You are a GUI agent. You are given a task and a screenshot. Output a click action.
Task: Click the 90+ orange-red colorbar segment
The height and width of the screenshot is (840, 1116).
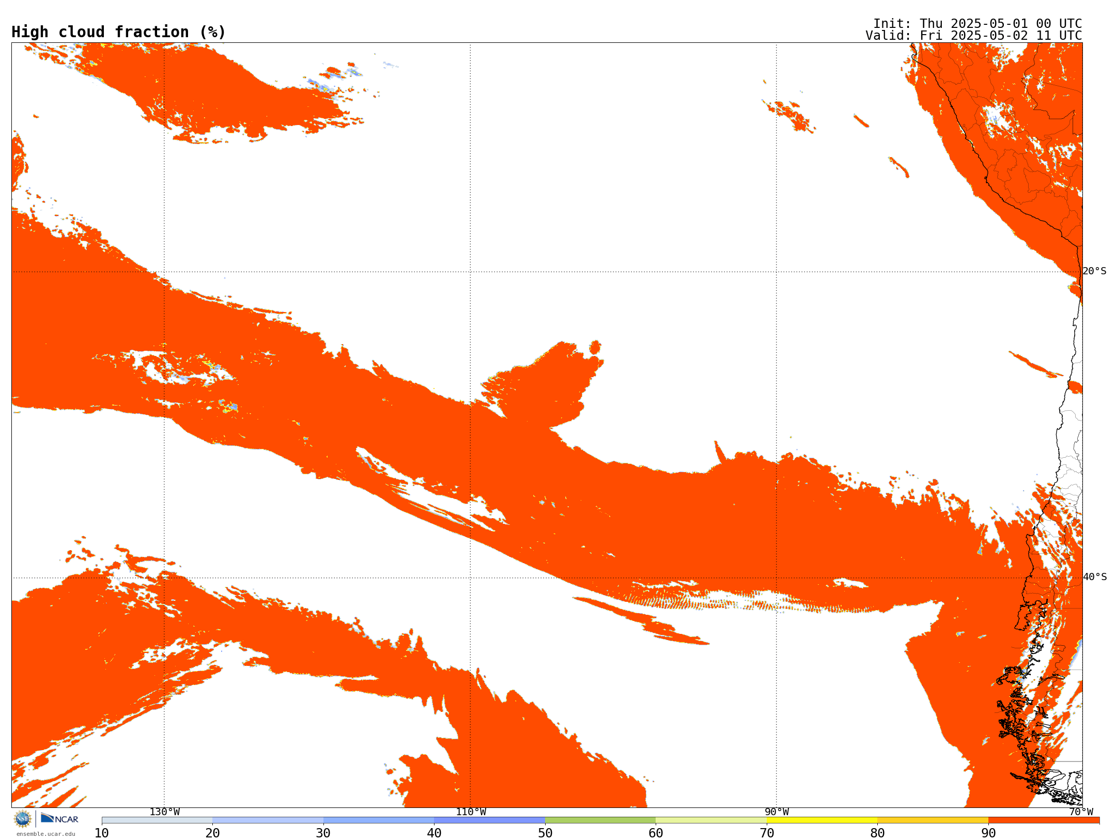tap(1044, 820)
